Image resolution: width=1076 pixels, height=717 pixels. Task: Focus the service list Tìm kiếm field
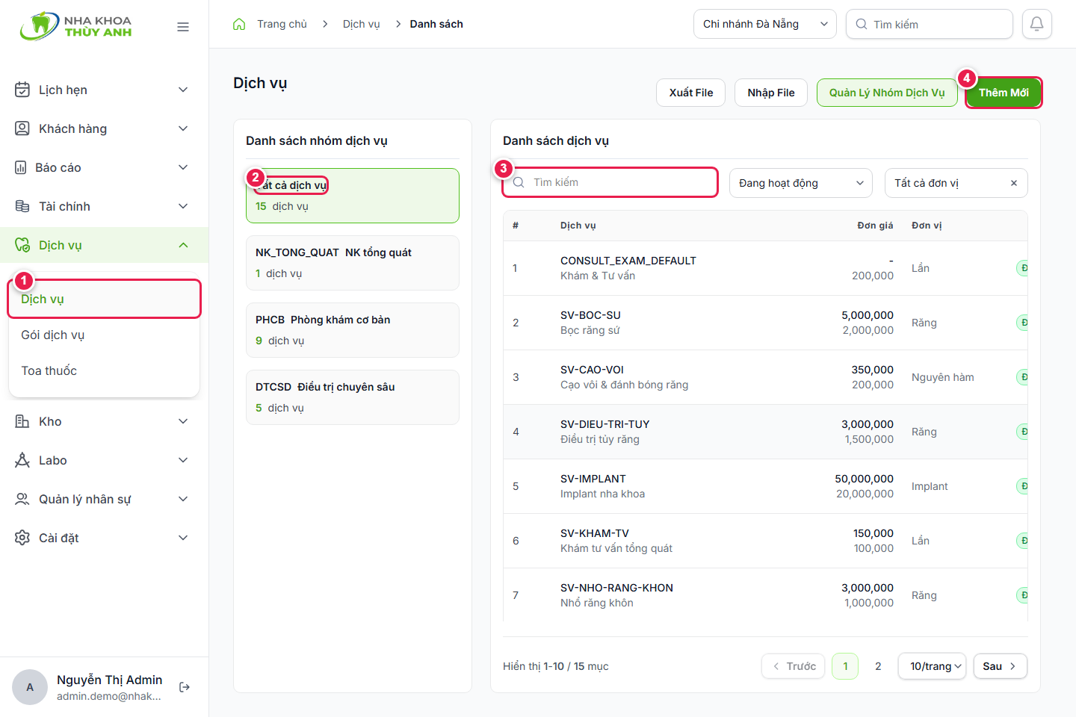tap(610, 182)
